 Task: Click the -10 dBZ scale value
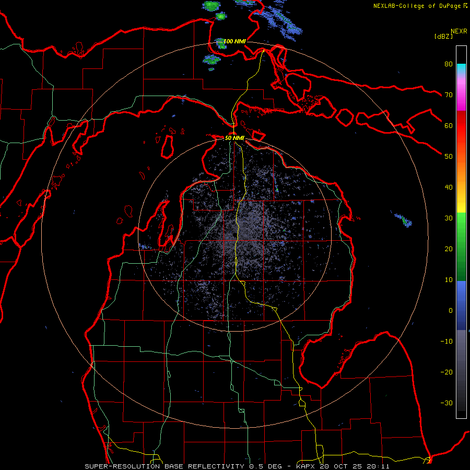click(x=446, y=341)
